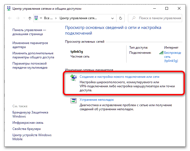Open Панель управления — домашняя страница

[29, 32]
